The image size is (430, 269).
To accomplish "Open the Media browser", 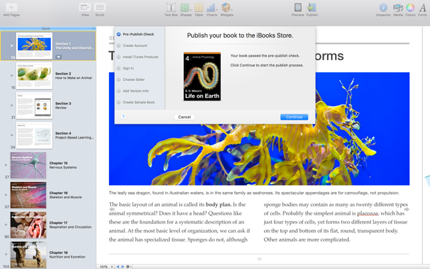I will 398,8.
